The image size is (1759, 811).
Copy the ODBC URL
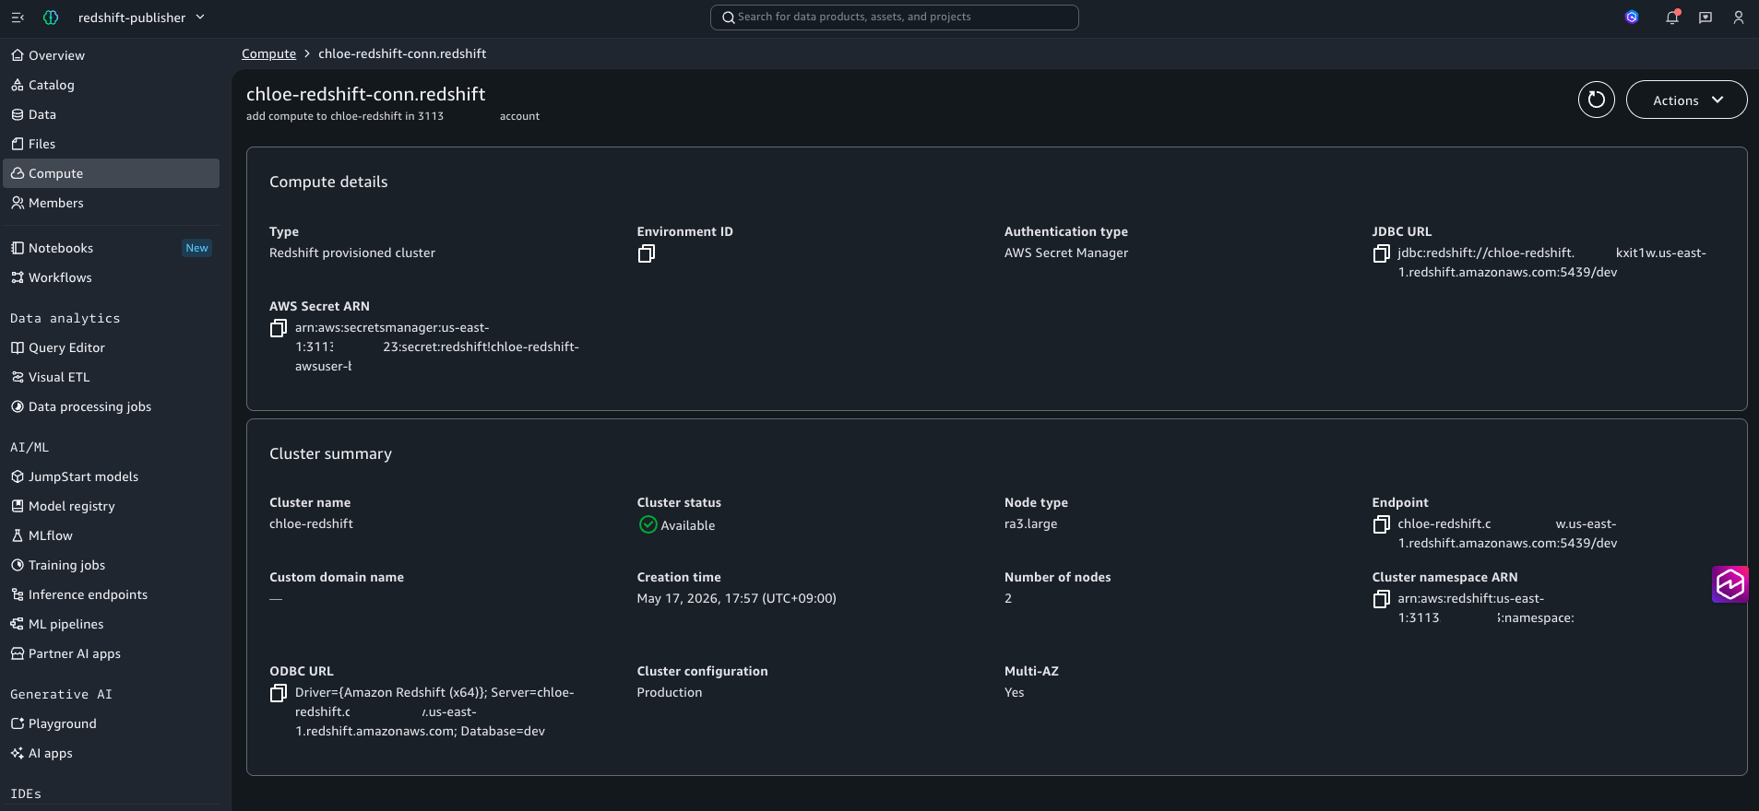(x=278, y=693)
